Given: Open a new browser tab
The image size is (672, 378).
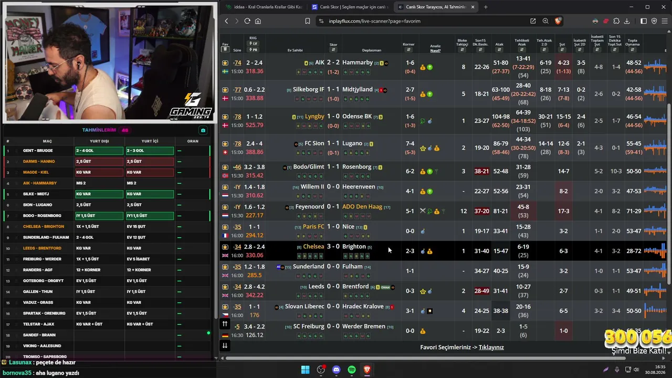Looking at the screenshot, I should pos(486,7).
